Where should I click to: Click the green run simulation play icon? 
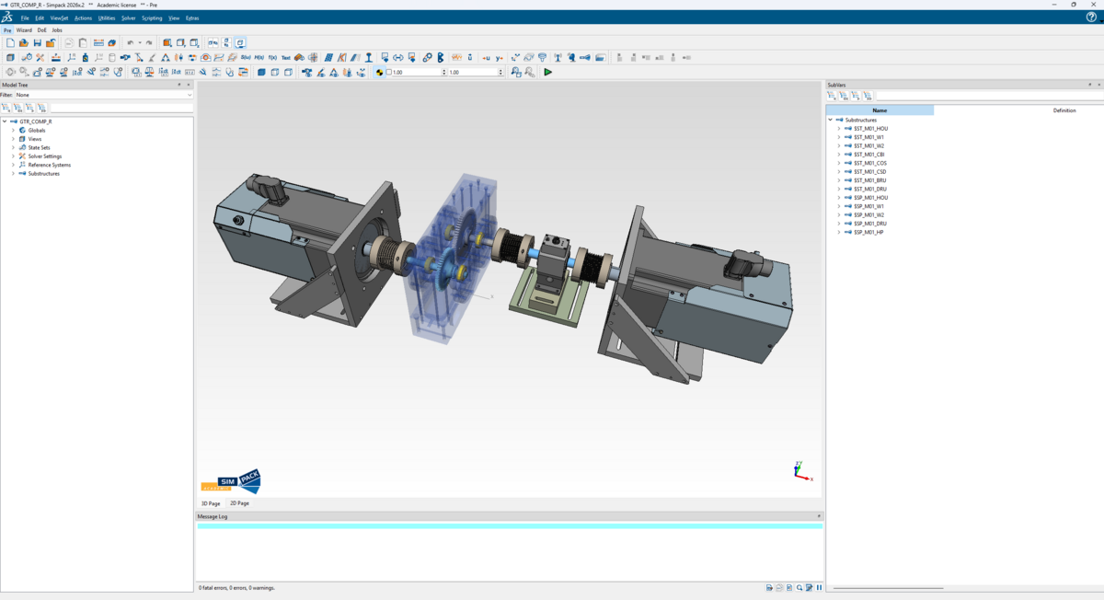548,72
